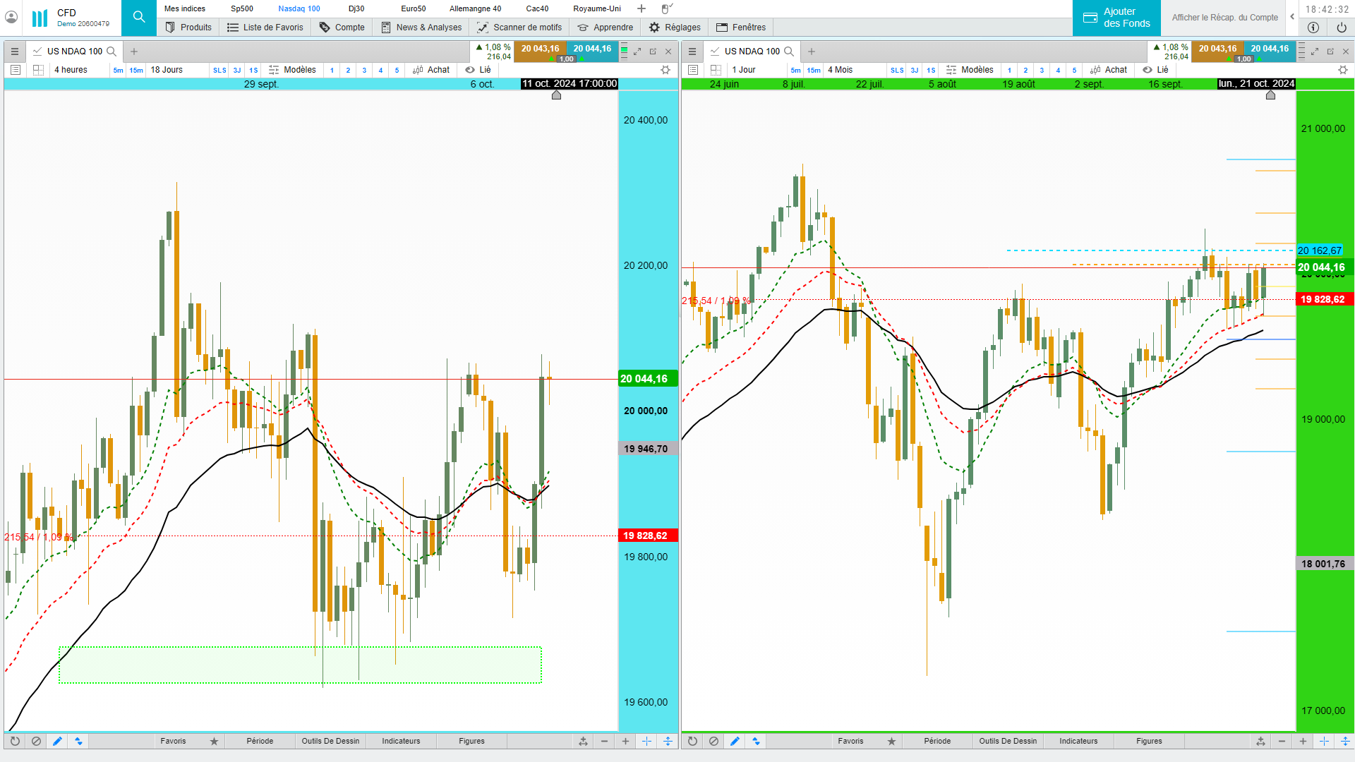Click Afficher le Récap. du Compte link
This screenshot has width=1355, height=762.
pyautogui.click(x=1224, y=18)
